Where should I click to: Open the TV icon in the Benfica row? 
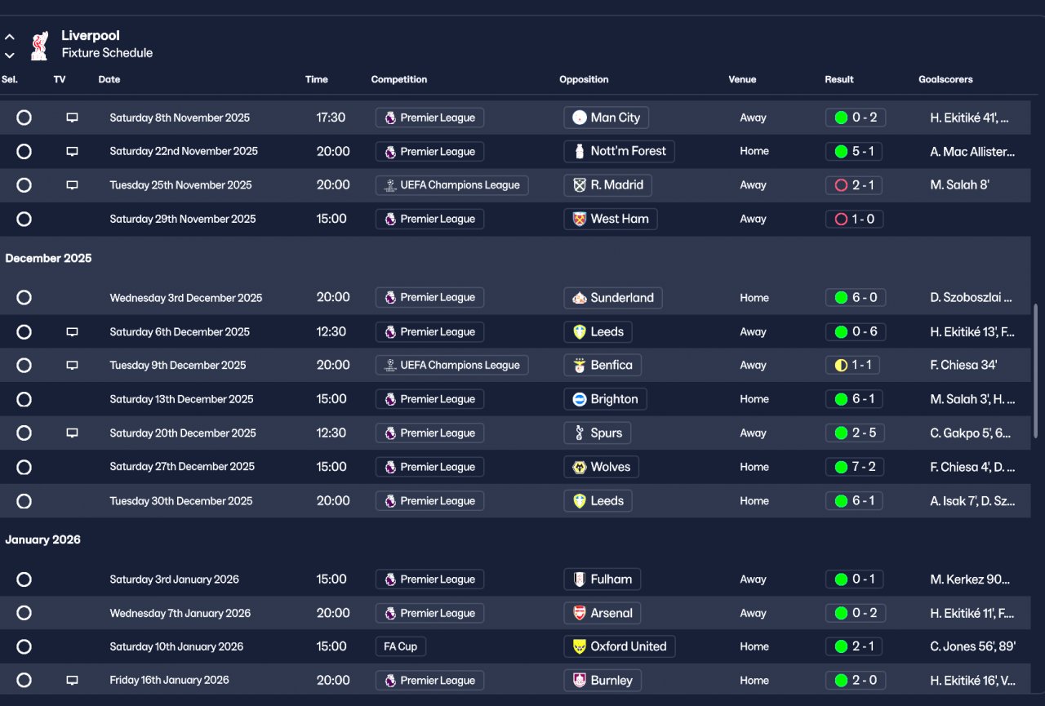[72, 366]
